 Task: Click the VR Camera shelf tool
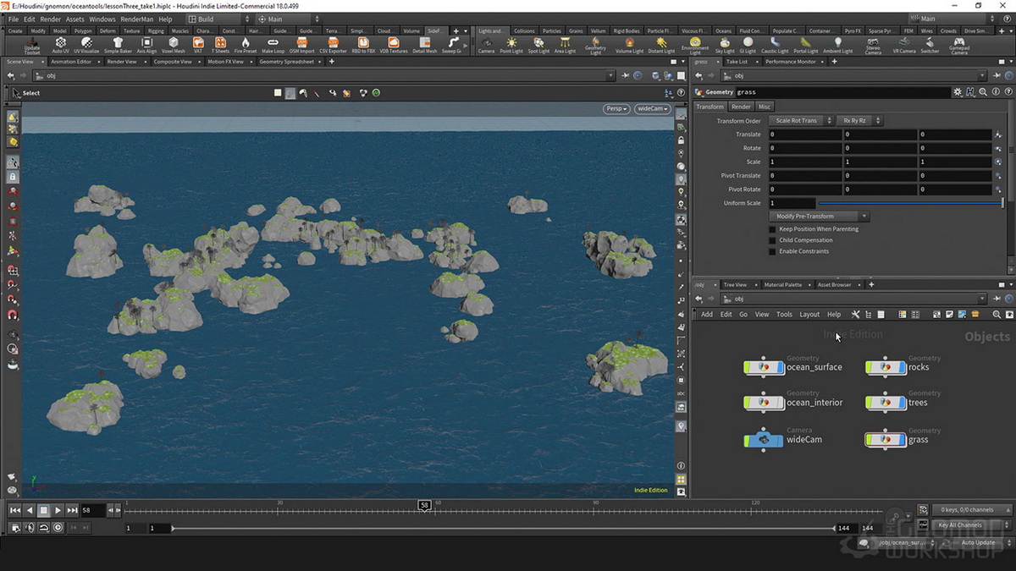[x=904, y=45]
